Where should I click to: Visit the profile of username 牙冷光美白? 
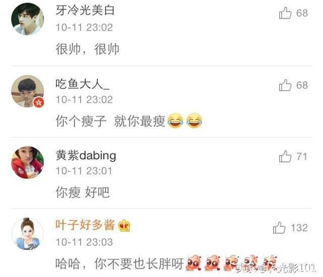click(85, 10)
